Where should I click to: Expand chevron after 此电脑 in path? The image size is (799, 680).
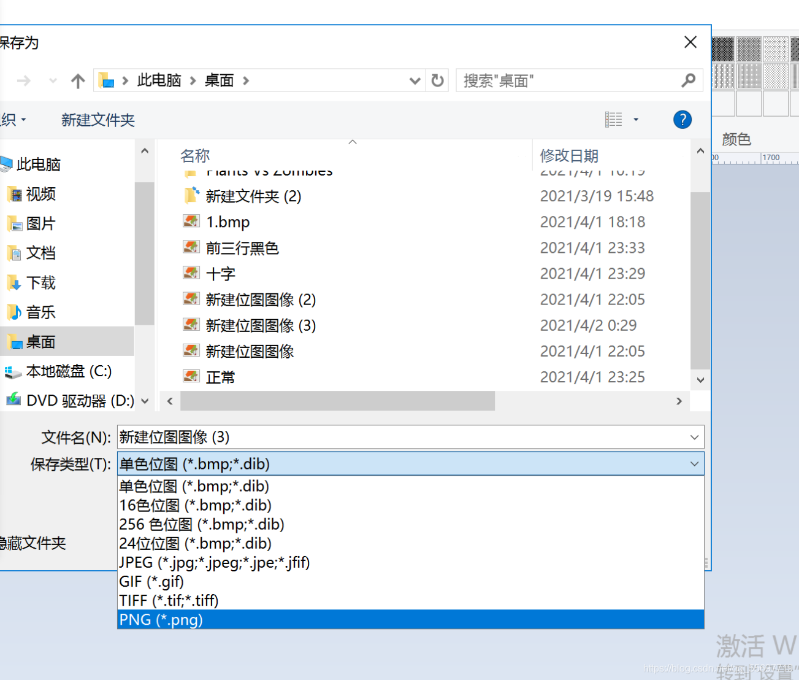pos(194,80)
